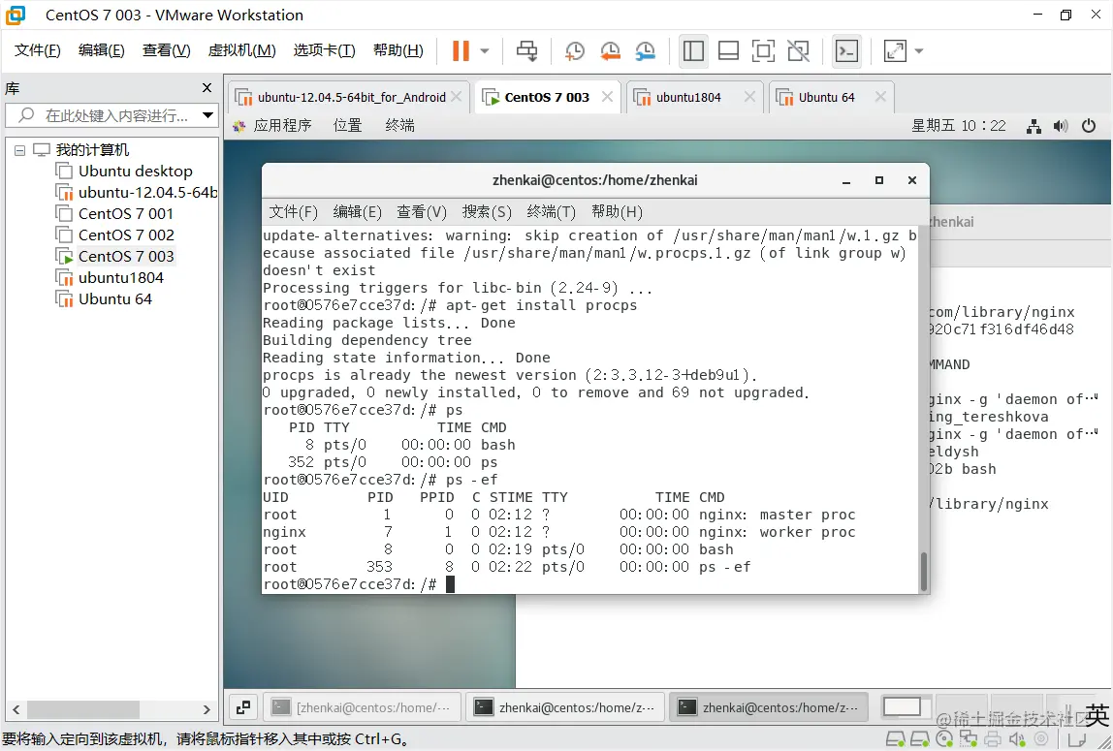The height and width of the screenshot is (751, 1113).
Task: Click the CentOS network status icon
Action: pyautogui.click(x=1034, y=126)
